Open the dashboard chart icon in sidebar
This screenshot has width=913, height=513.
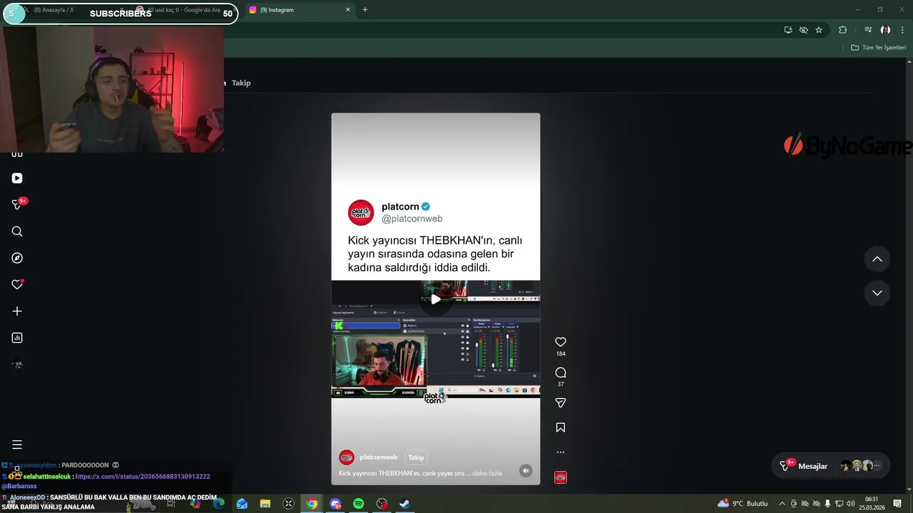pyautogui.click(x=17, y=338)
